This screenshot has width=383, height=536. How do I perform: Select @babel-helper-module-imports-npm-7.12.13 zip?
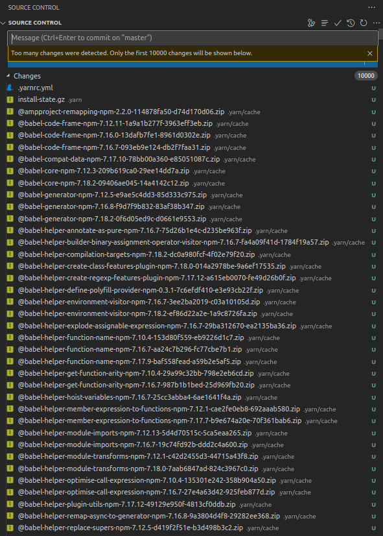pos(135,433)
